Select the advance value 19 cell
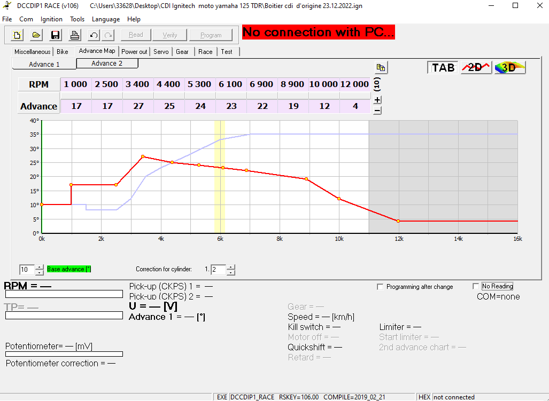The width and height of the screenshot is (549, 401). 292,106
